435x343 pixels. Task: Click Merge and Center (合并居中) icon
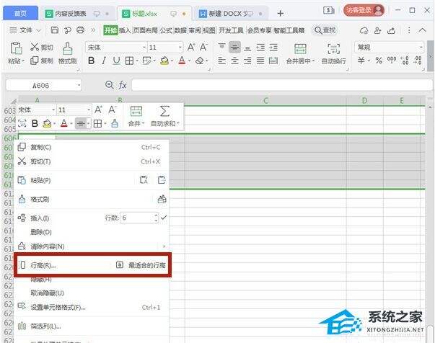300,49
